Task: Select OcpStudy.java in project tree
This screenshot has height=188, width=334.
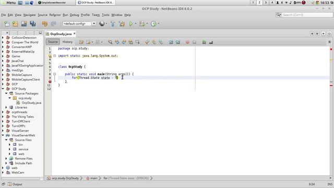Action: (31, 103)
